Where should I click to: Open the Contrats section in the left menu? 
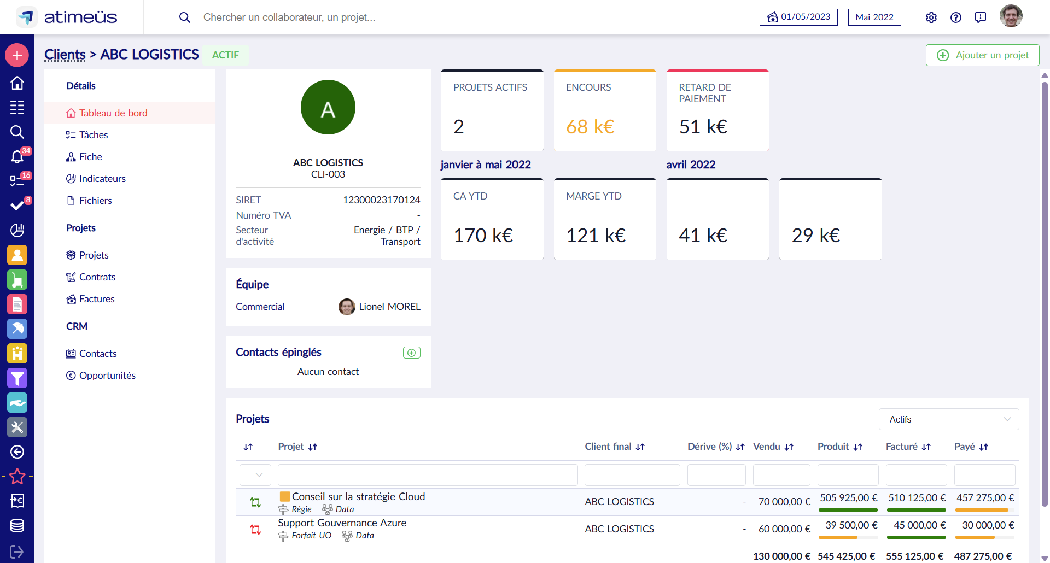pos(97,277)
